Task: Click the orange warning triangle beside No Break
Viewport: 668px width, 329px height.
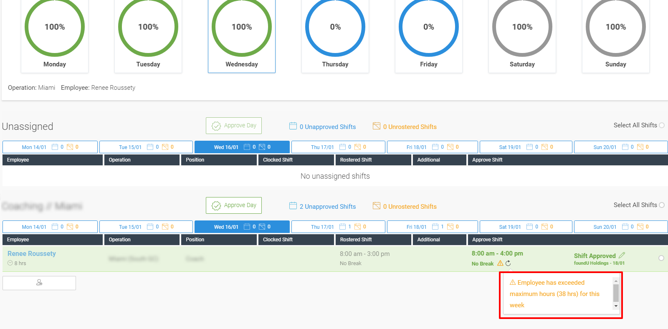Action: coord(500,263)
